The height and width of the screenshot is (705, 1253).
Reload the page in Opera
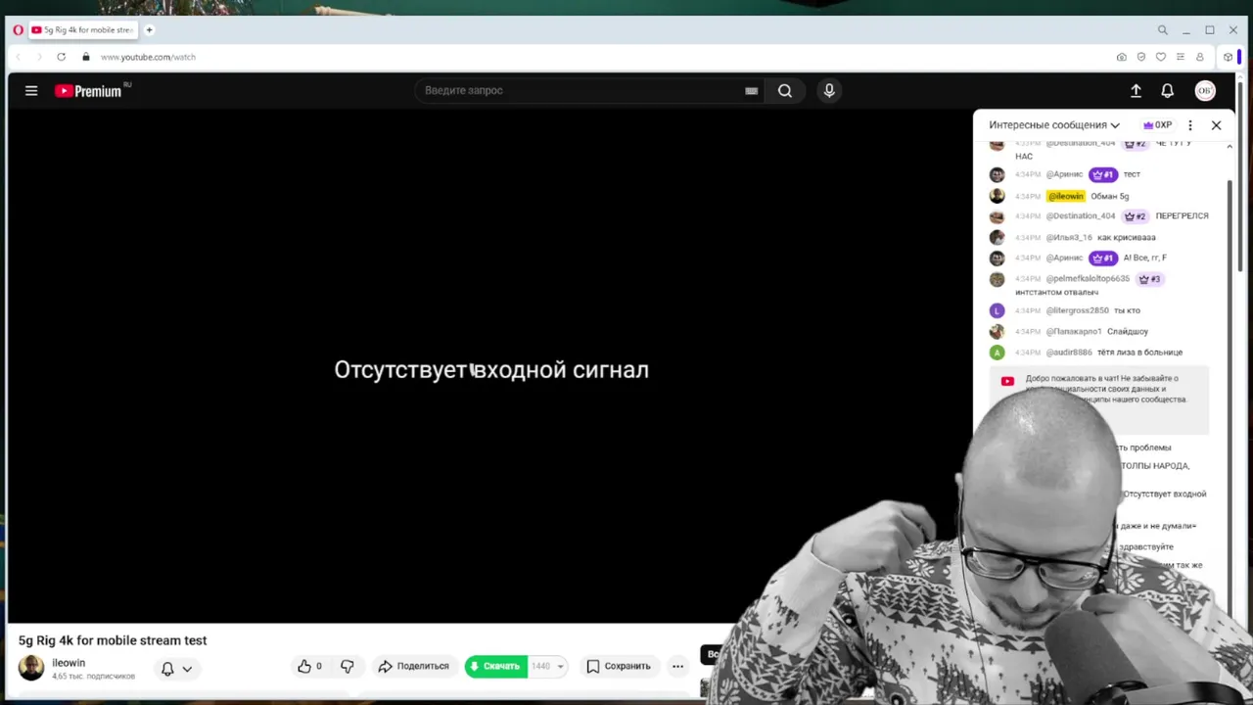click(61, 57)
